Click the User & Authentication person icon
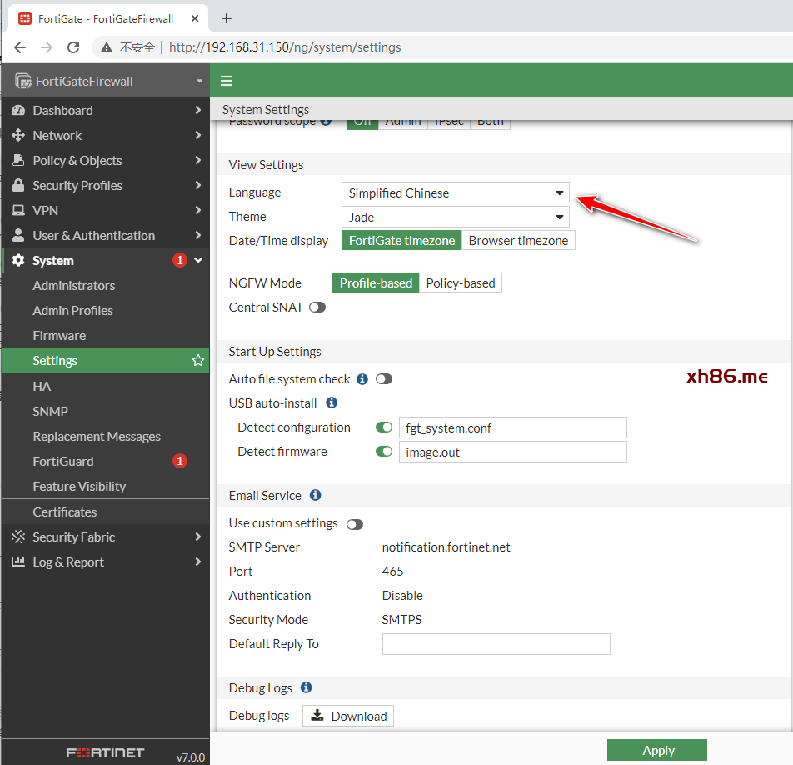Image resolution: width=793 pixels, height=765 pixels. tap(18, 235)
